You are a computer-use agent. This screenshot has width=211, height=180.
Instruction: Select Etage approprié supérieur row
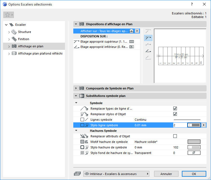click(107, 42)
